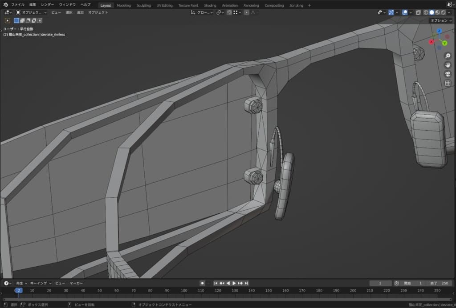Open the object mode dropdown
The width and height of the screenshot is (456, 308).
(x=30, y=12)
